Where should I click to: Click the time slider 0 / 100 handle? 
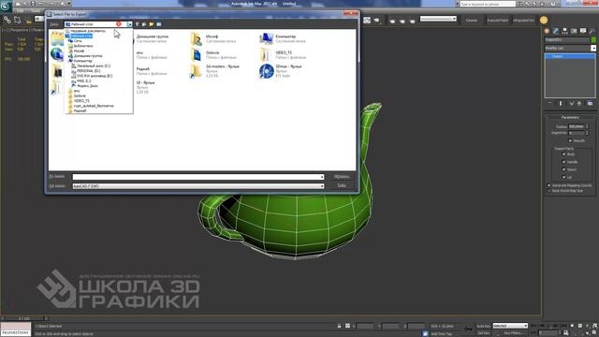point(24,318)
